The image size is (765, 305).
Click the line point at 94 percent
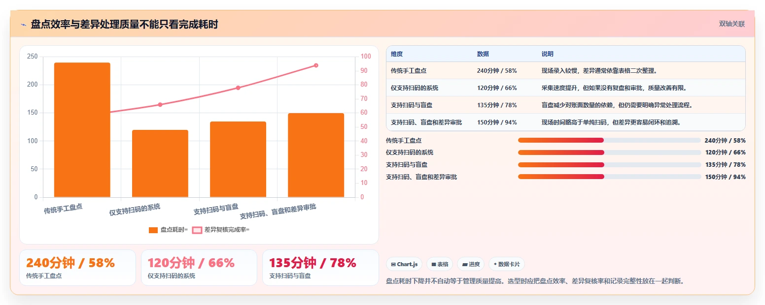pos(316,65)
